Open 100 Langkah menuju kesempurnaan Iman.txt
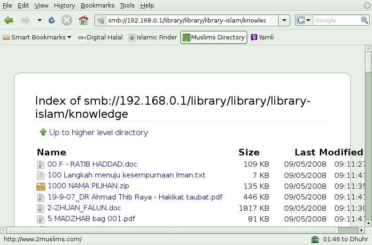Viewport: 372px width, 245px height. tap(127, 175)
